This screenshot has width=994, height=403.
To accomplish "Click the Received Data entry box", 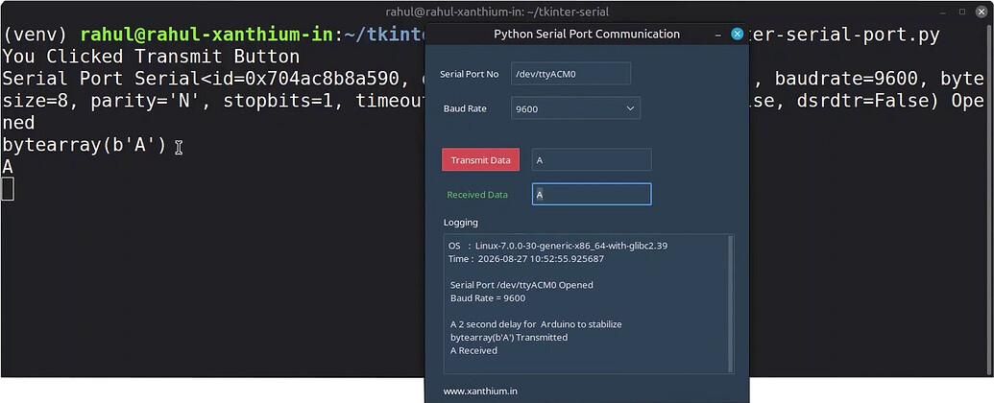I will (x=592, y=194).
